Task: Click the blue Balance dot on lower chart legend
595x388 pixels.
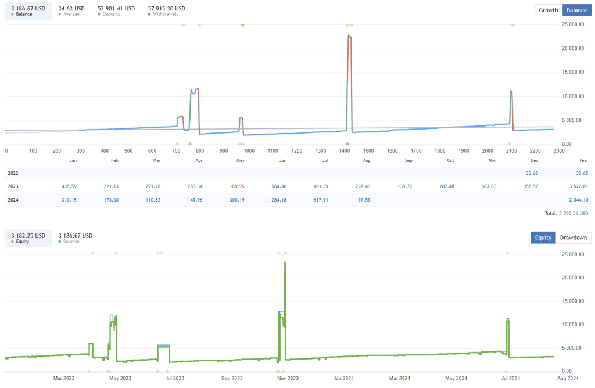Action: (60, 242)
